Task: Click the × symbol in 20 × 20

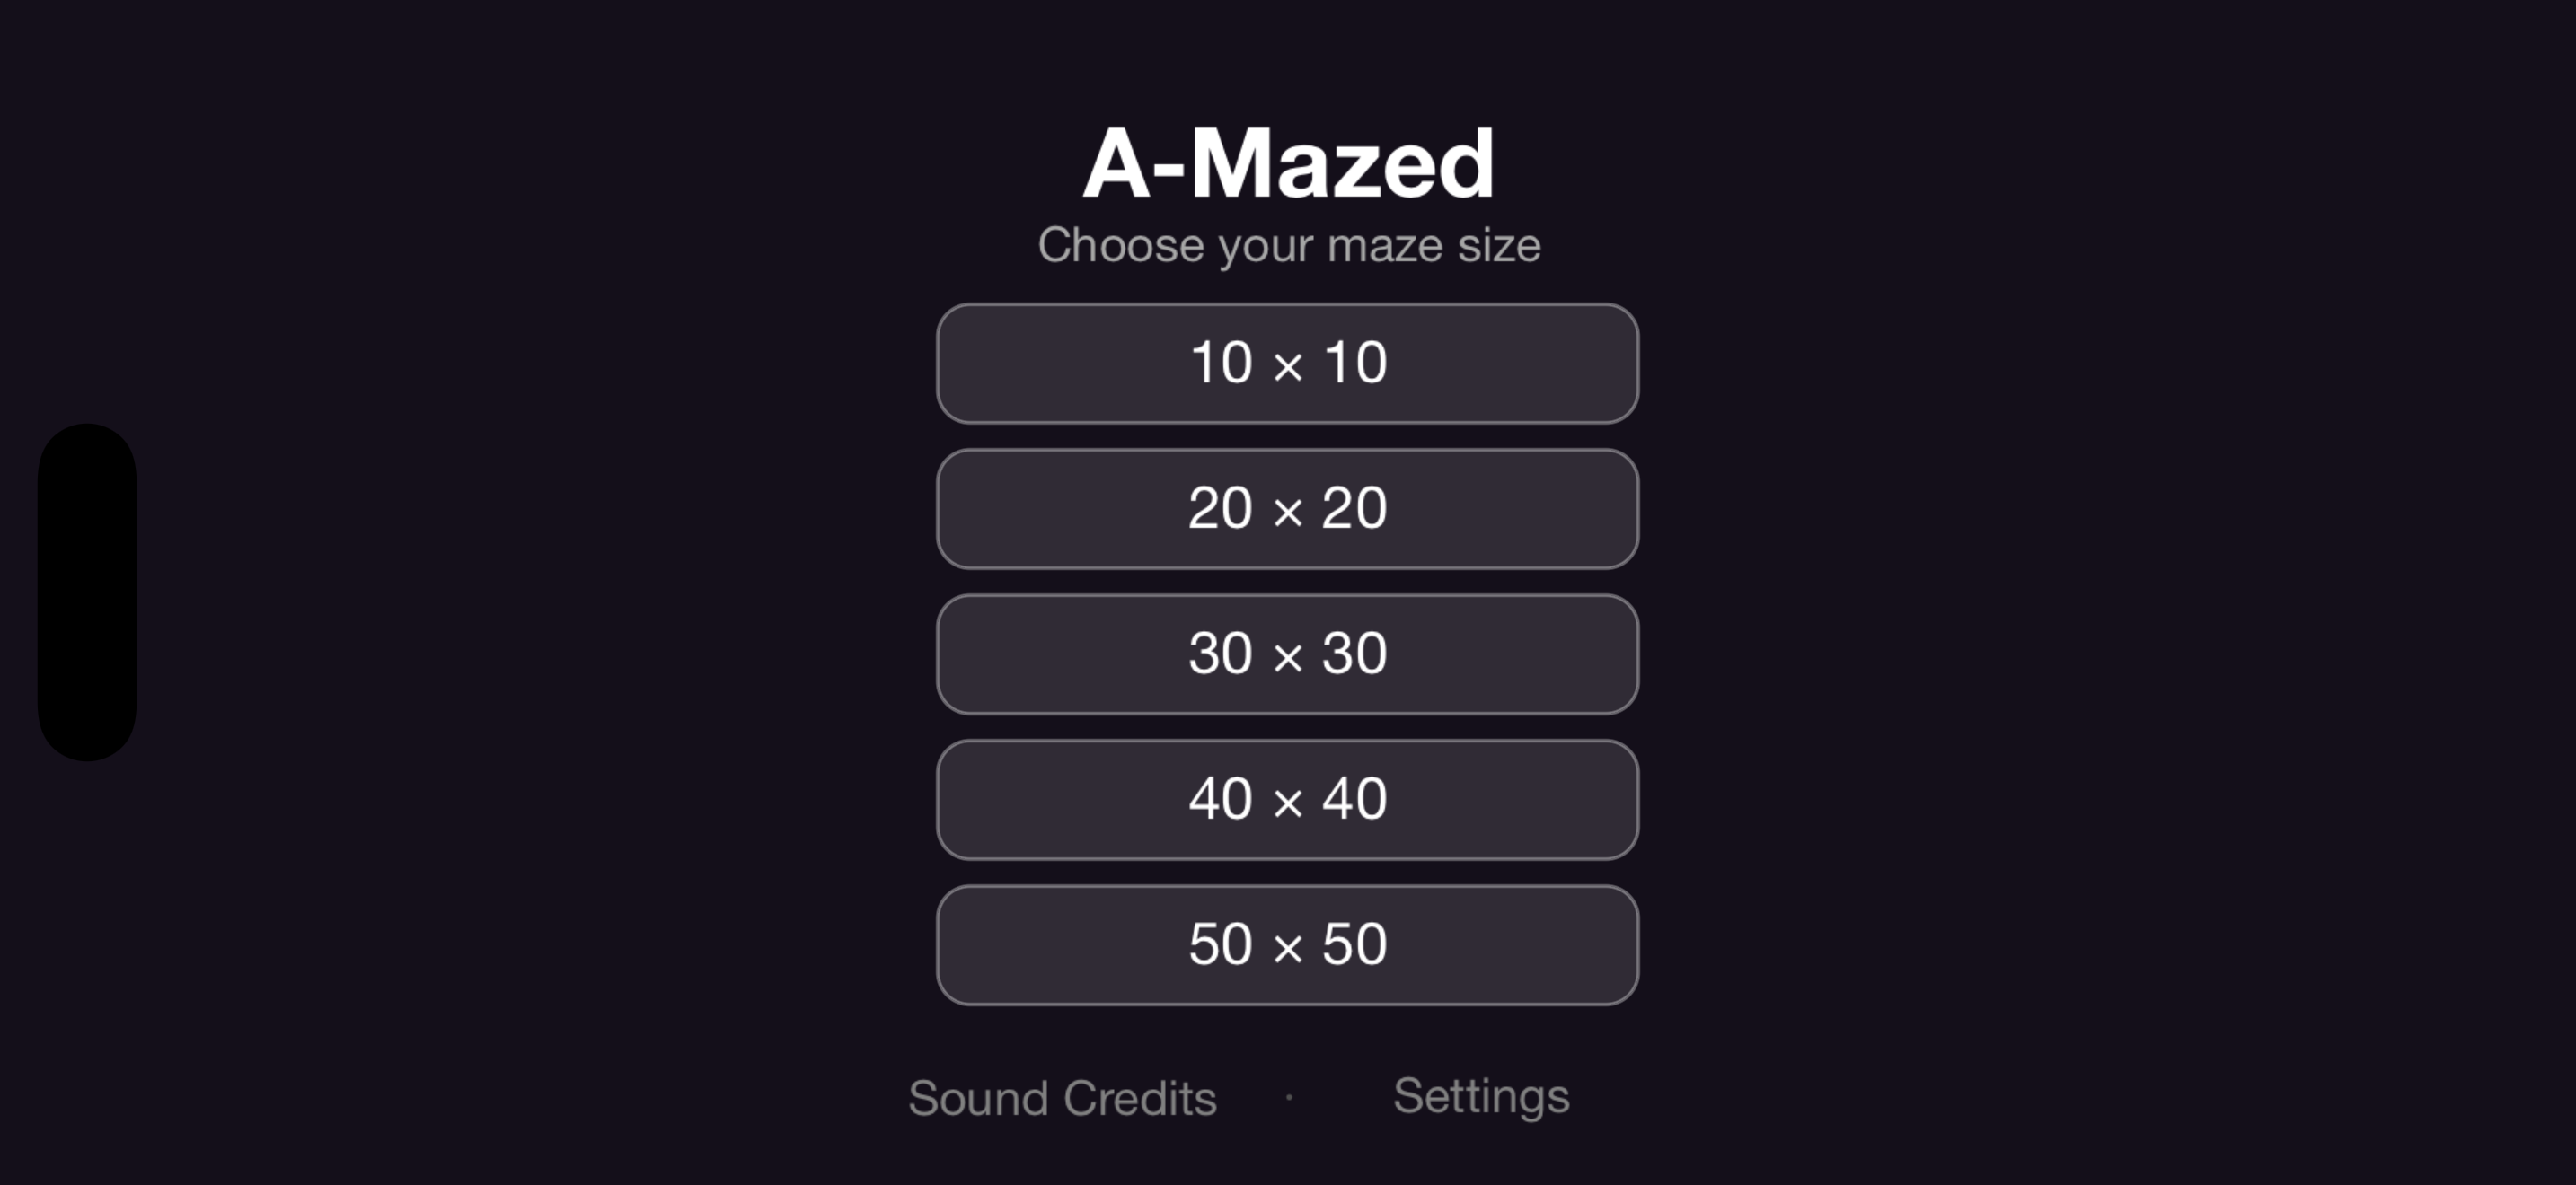Action: [x=1288, y=513]
